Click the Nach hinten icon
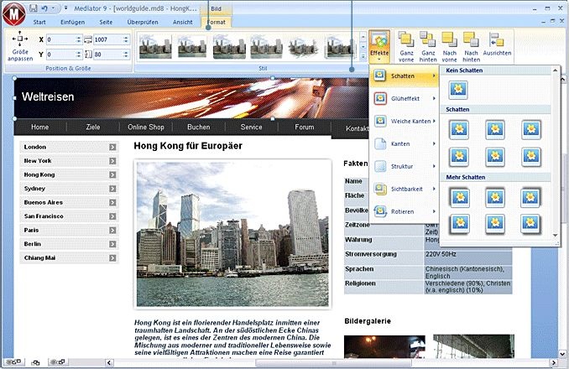The width and height of the screenshot is (569, 369). coord(471,46)
